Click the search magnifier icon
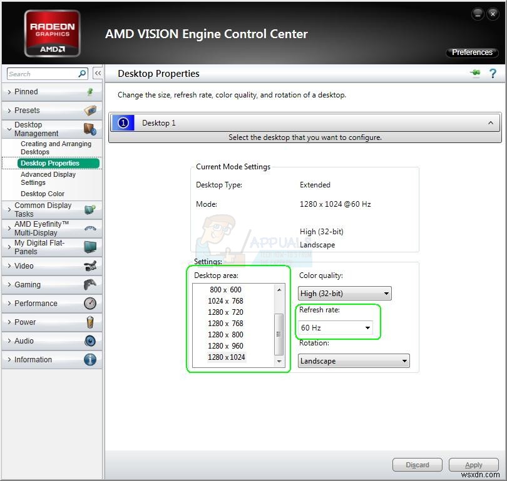Viewport: 507px width, 481px height. [82, 74]
